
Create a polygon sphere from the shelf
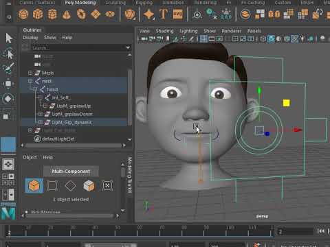tap(23, 14)
